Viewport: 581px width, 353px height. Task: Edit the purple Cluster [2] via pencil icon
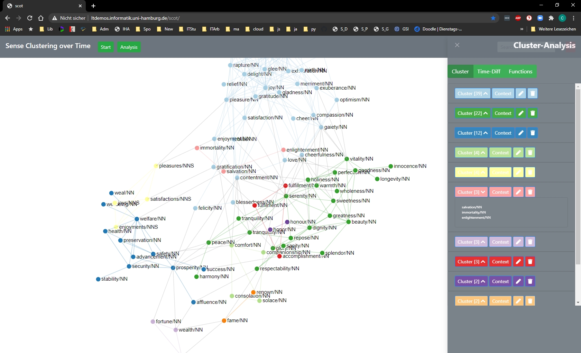coord(518,281)
